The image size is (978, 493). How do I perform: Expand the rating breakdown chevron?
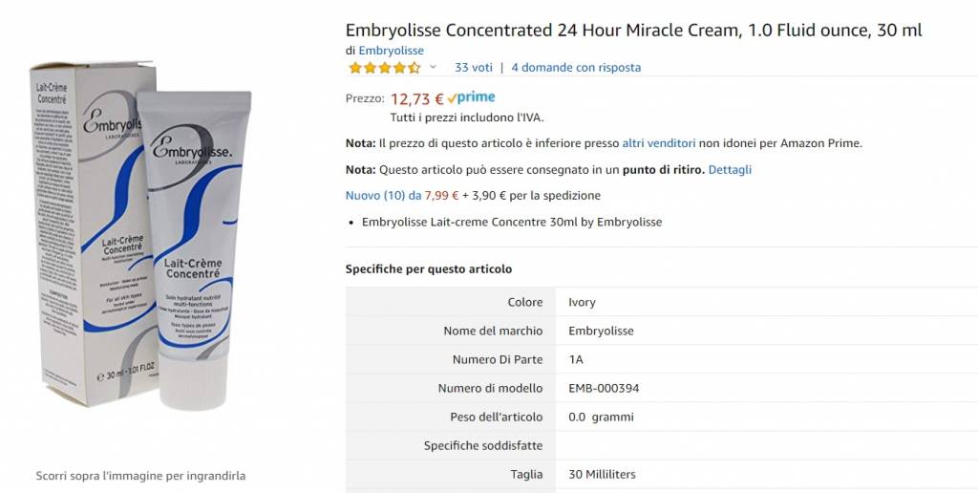coord(433,67)
